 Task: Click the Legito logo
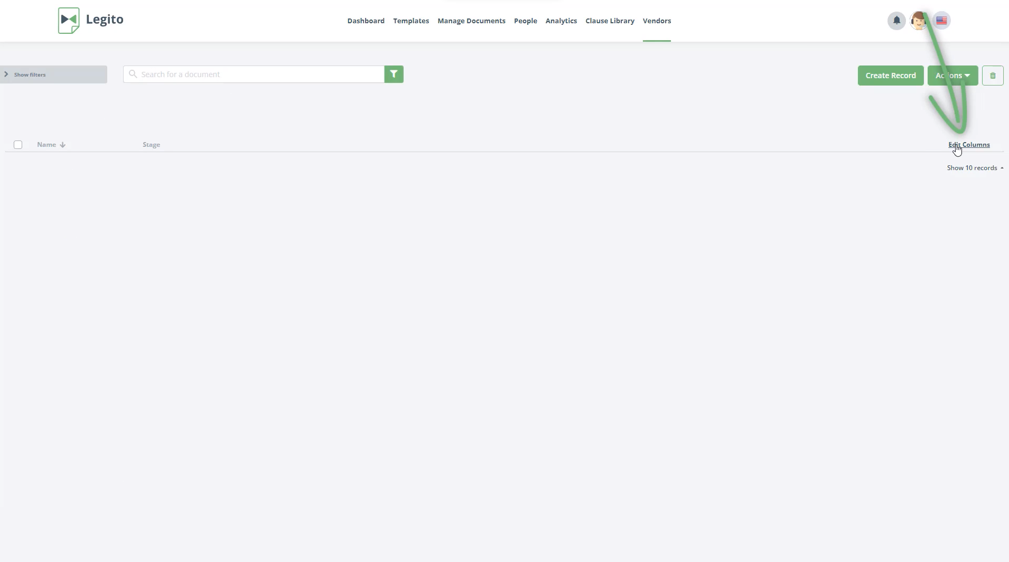point(90,20)
